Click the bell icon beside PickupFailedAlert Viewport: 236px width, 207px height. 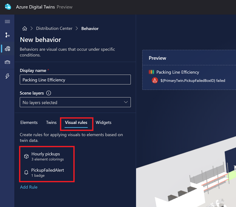click(26, 172)
